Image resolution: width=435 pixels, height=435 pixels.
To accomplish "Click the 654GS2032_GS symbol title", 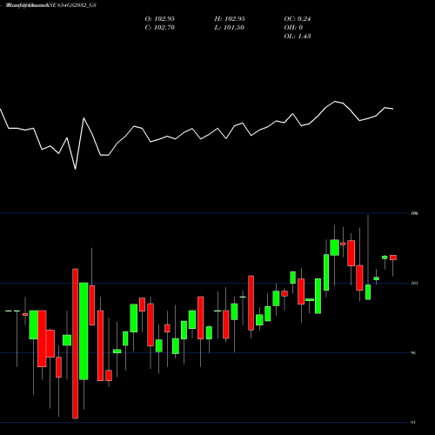I will coord(76,5).
